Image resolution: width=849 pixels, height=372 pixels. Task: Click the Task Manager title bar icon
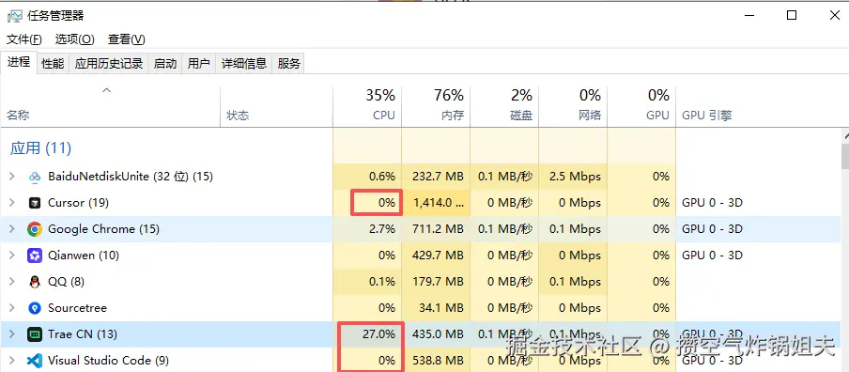click(x=14, y=16)
